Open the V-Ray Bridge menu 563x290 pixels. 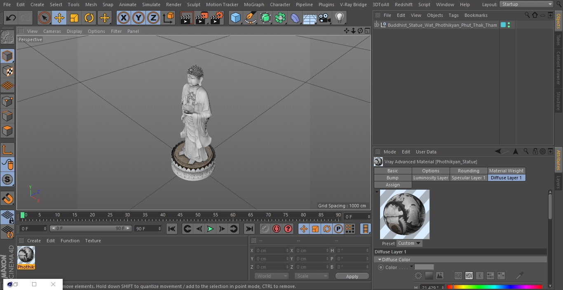point(353,5)
